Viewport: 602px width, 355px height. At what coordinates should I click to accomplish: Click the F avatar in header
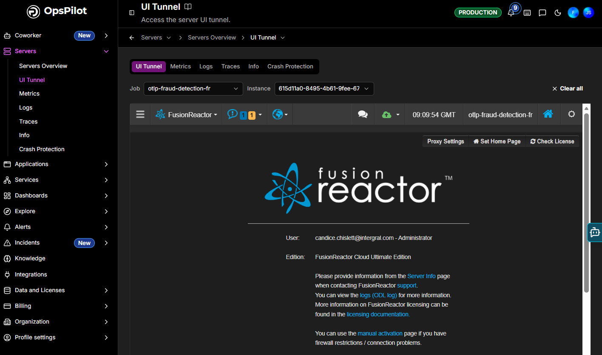[x=573, y=12]
